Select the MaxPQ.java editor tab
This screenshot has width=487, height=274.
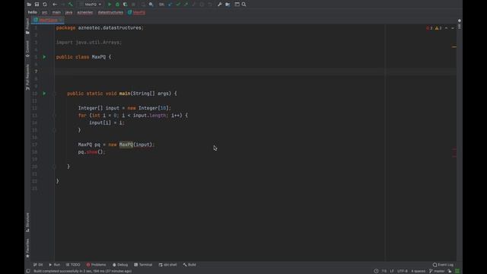pyautogui.click(x=48, y=21)
